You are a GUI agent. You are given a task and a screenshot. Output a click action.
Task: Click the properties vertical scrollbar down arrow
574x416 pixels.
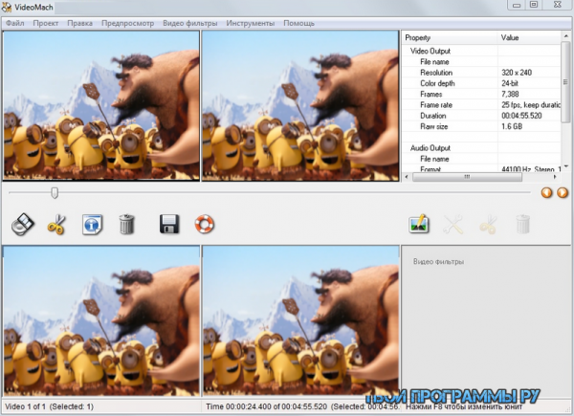coord(566,165)
